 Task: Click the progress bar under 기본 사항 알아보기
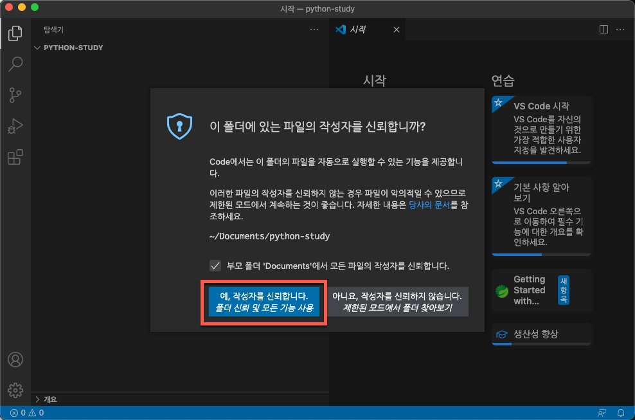pos(541,255)
